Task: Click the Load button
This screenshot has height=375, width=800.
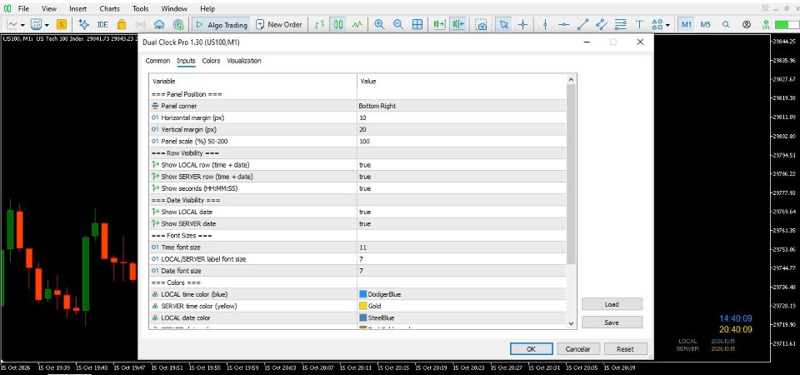Action: tap(612, 304)
